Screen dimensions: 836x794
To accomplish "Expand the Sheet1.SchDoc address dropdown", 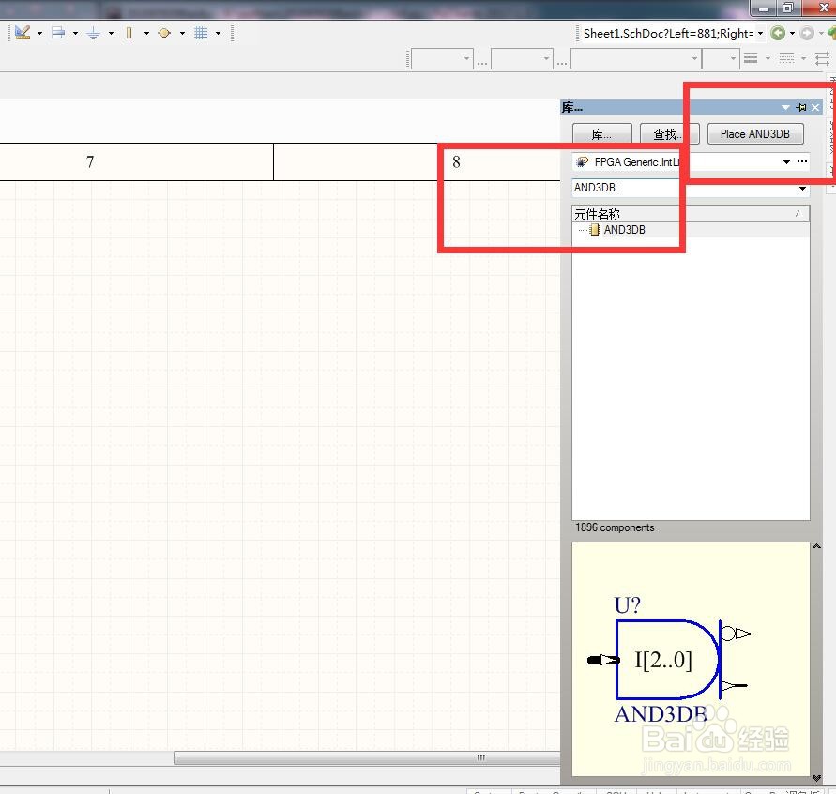I will [760, 34].
